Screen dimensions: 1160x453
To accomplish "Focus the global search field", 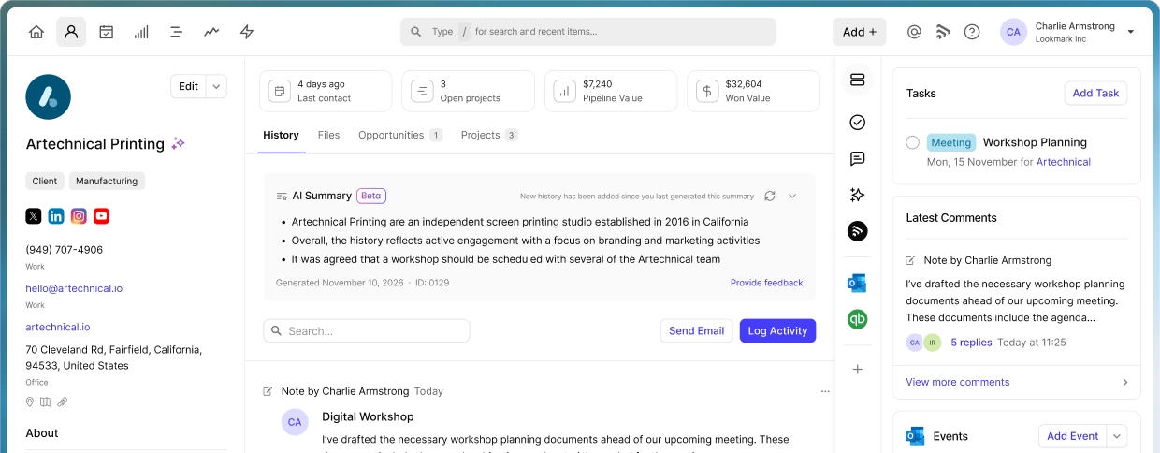I will [588, 32].
